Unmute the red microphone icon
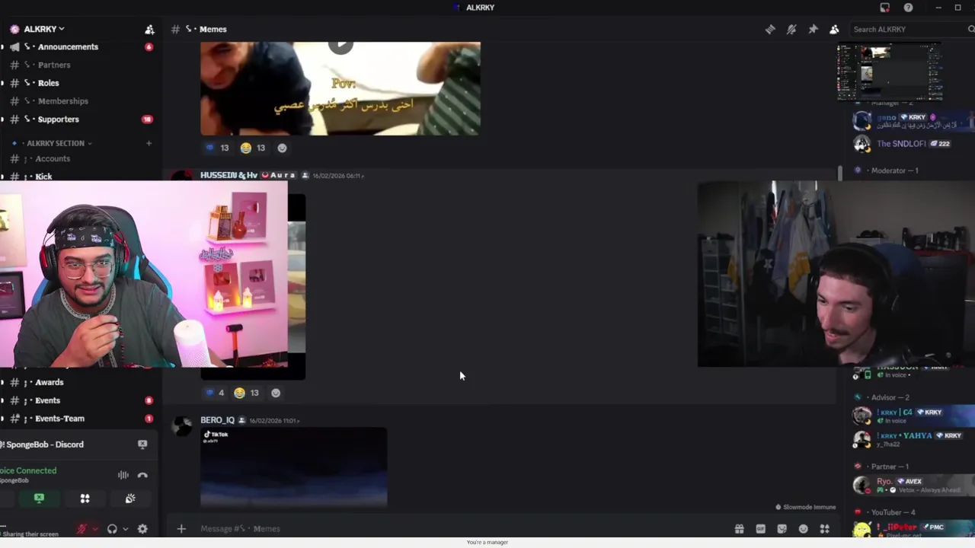Screen dimensions: 975x548 click(x=82, y=529)
